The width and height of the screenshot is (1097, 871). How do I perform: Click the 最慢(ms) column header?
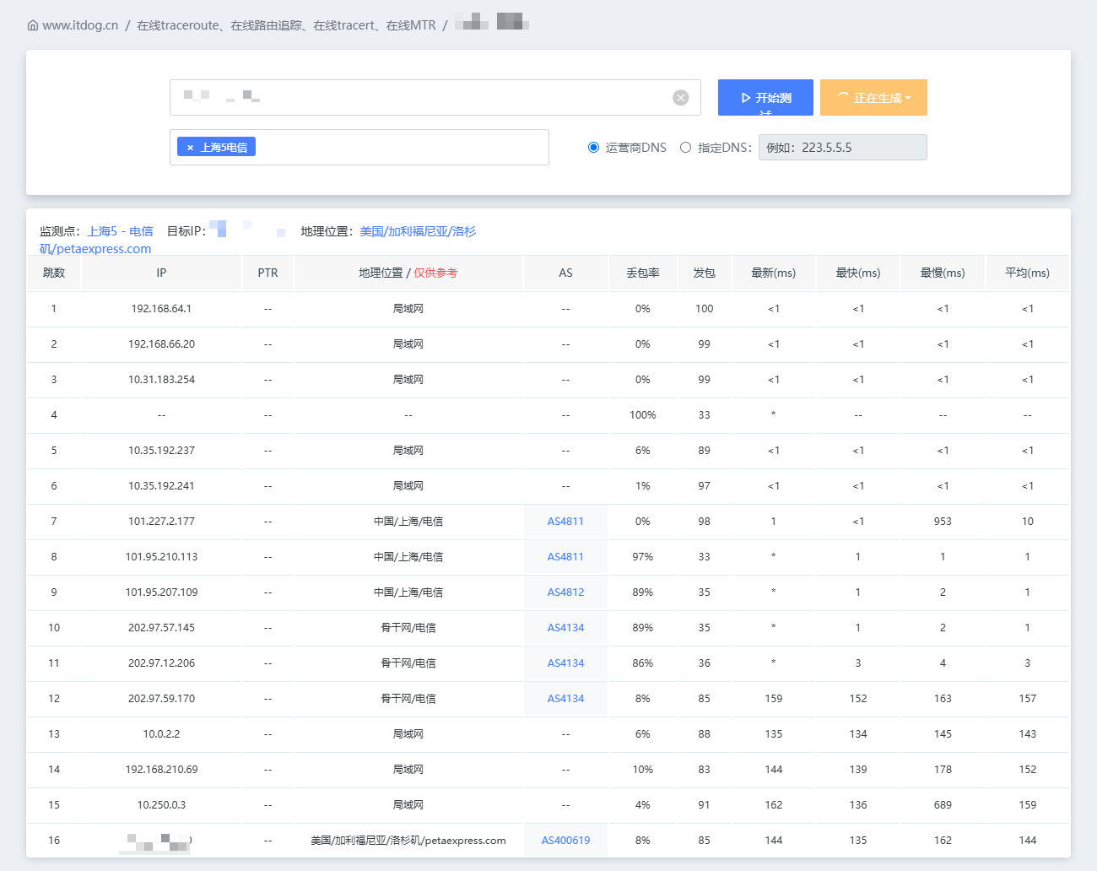coord(943,273)
